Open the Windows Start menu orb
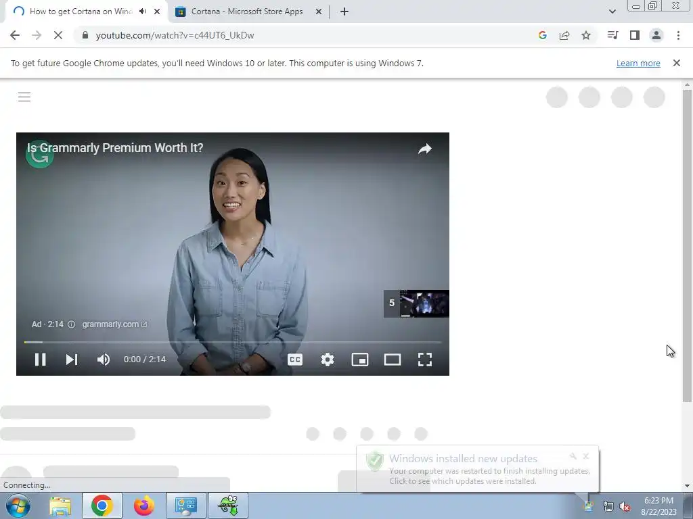The image size is (693, 519). pos(18,505)
